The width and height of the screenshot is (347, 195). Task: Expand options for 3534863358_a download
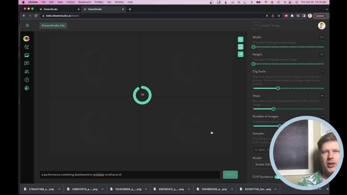click(x=232, y=189)
